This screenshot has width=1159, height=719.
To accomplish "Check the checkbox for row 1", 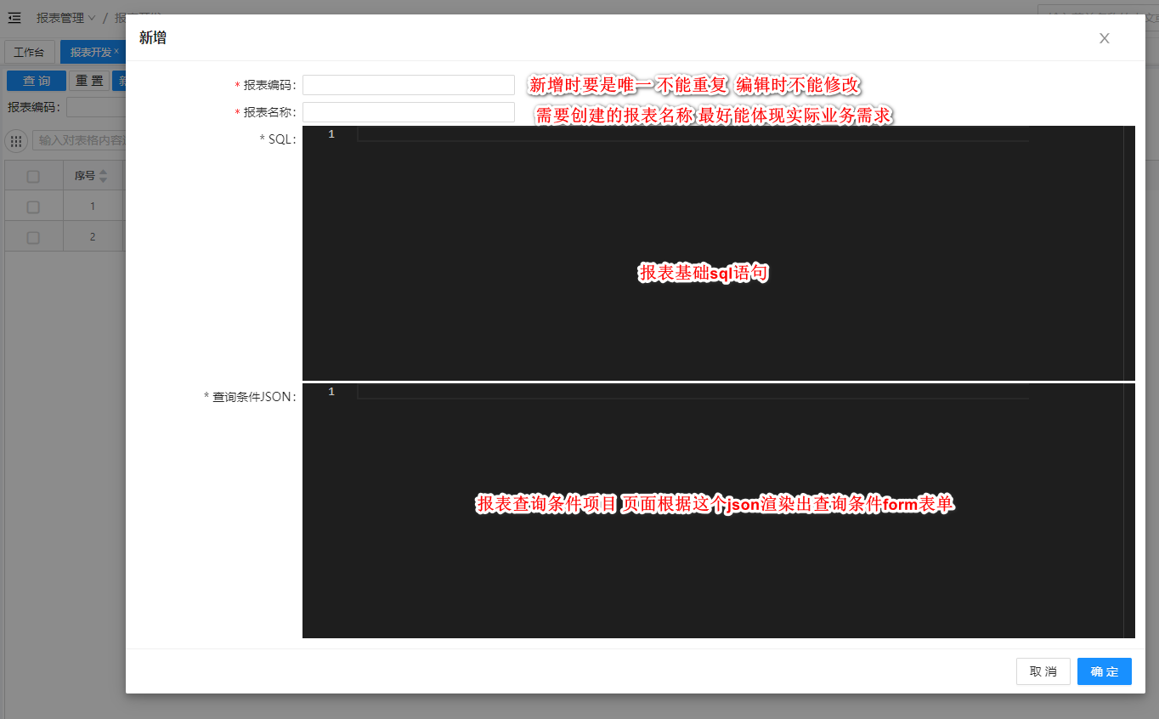I will tap(33, 207).
